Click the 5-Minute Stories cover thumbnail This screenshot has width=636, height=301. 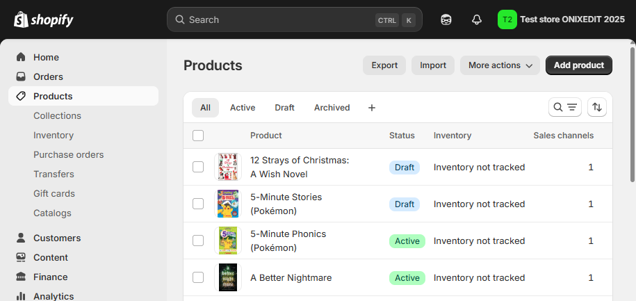[x=228, y=204]
